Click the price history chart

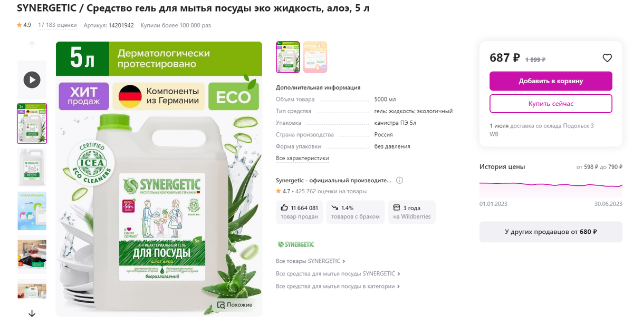coord(551,187)
